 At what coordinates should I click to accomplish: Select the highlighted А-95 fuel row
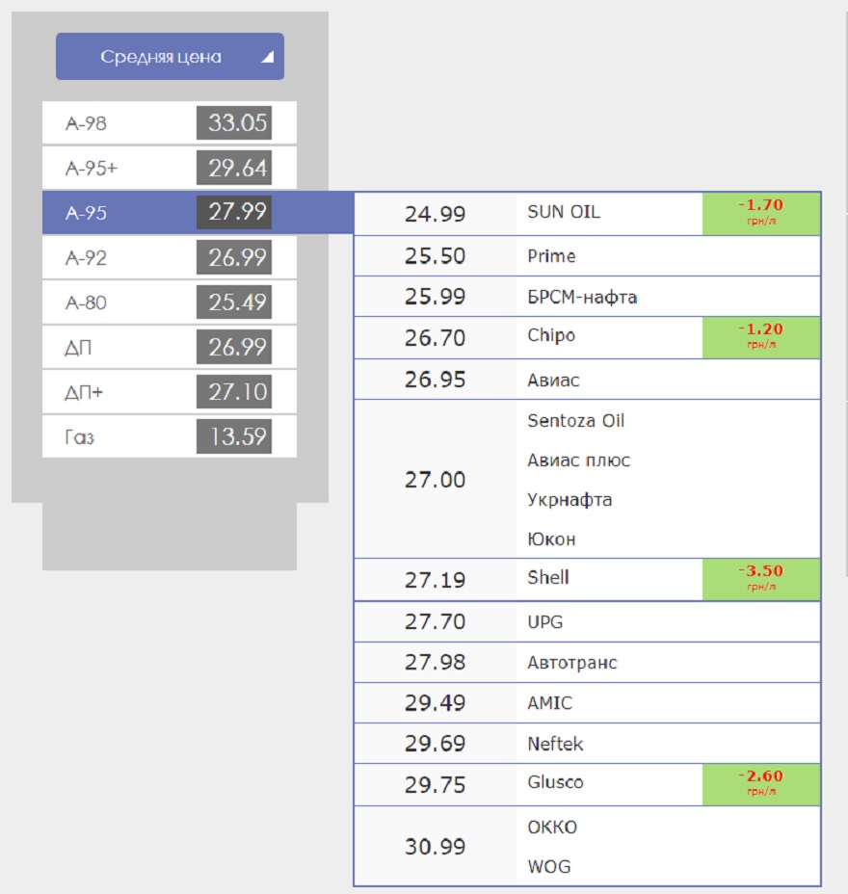pos(198,213)
